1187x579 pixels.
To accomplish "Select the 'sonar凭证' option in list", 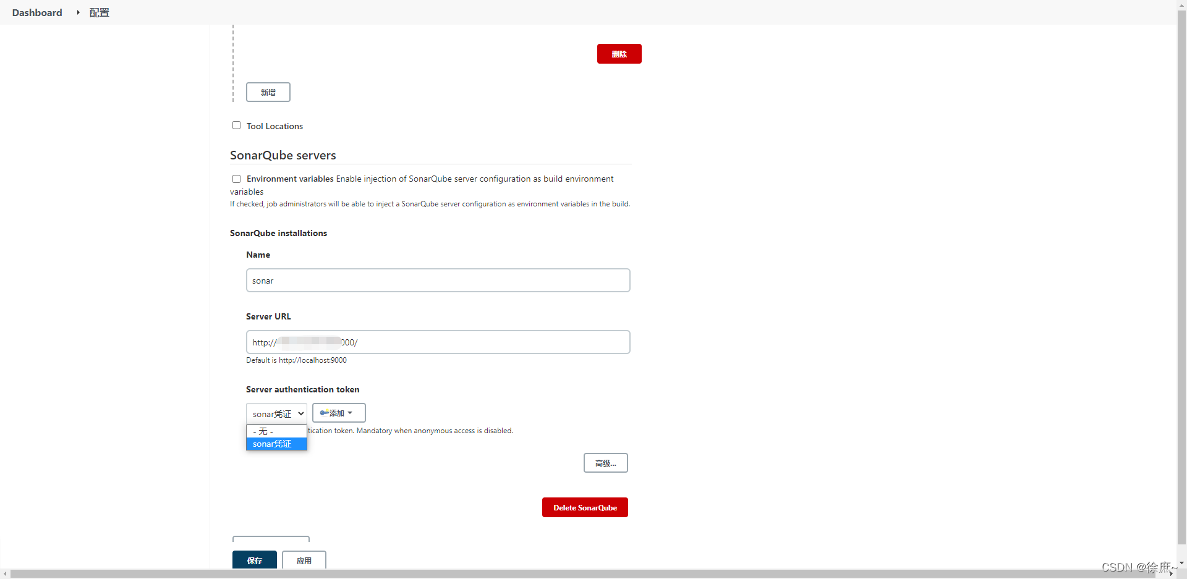I will pyautogui.click(x=276, y=444).
